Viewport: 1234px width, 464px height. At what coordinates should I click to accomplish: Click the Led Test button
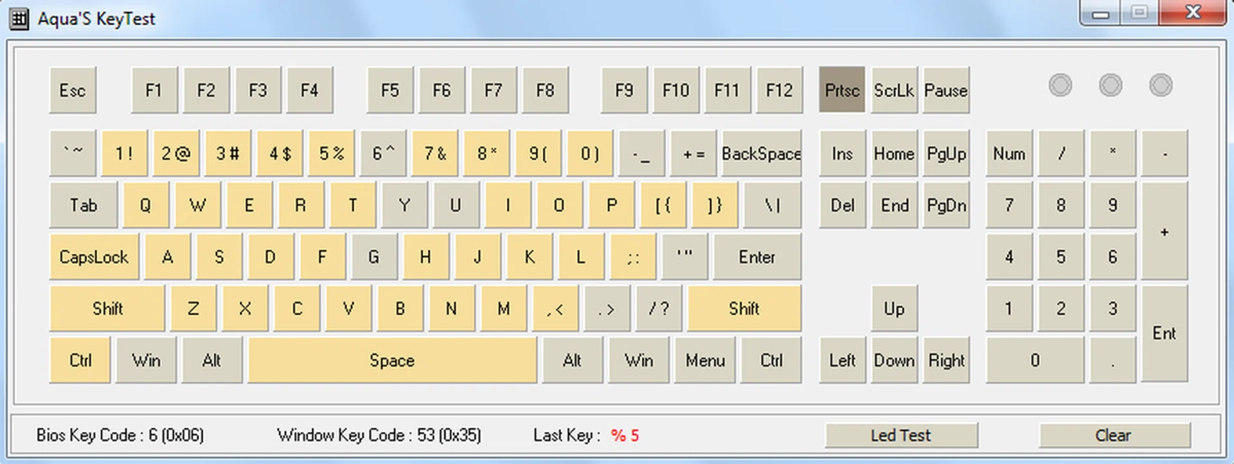[901, 435]
